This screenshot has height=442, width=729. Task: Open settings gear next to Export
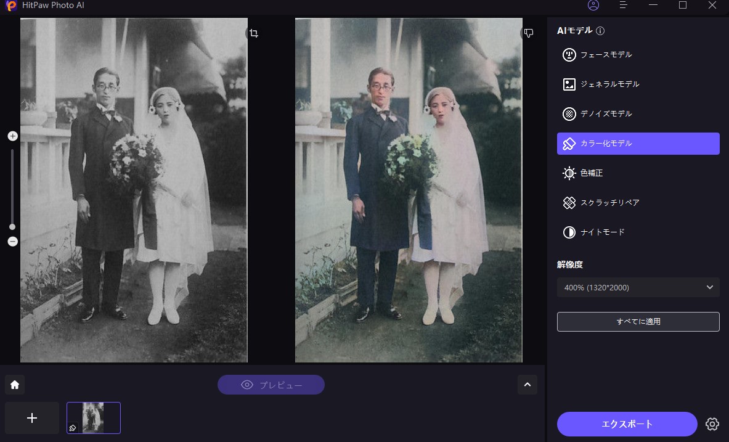click(712, 424)
